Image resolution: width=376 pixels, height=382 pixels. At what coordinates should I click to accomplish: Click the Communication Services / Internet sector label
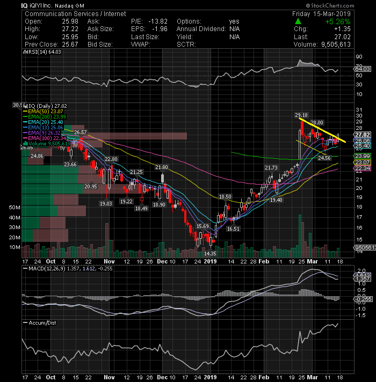pos(75,13)
